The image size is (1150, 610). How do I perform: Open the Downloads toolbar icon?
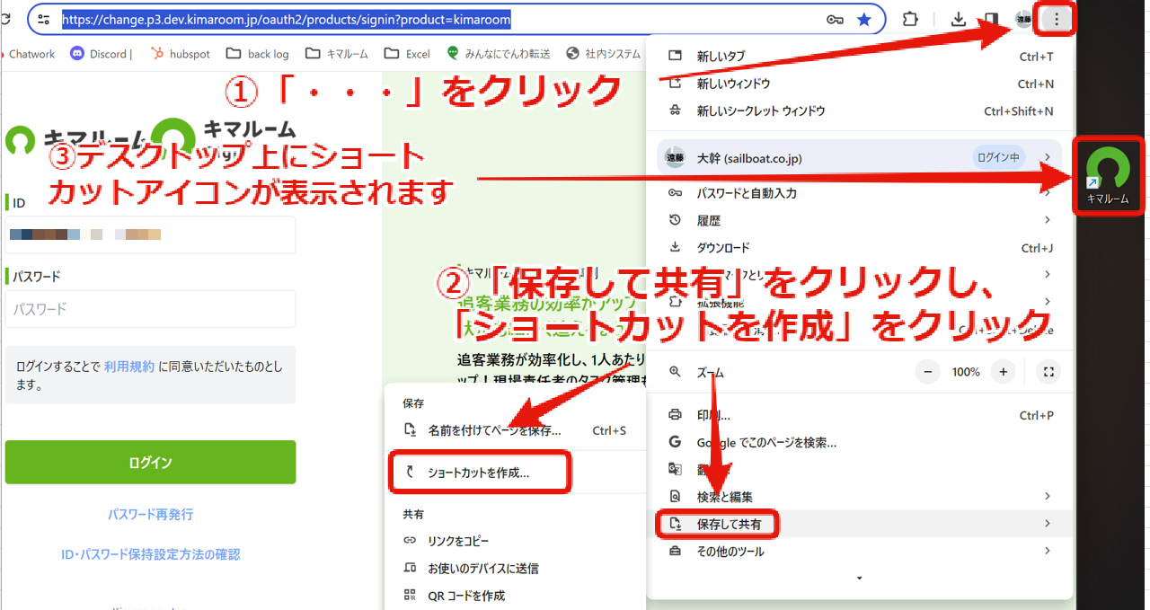(x=959, y=19)
